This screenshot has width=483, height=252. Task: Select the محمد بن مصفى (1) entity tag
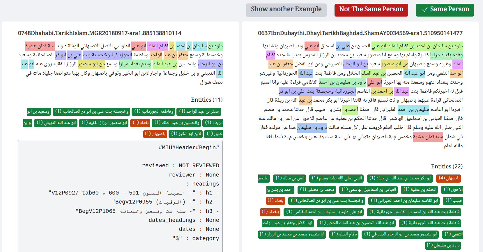(x=317, y=189)
